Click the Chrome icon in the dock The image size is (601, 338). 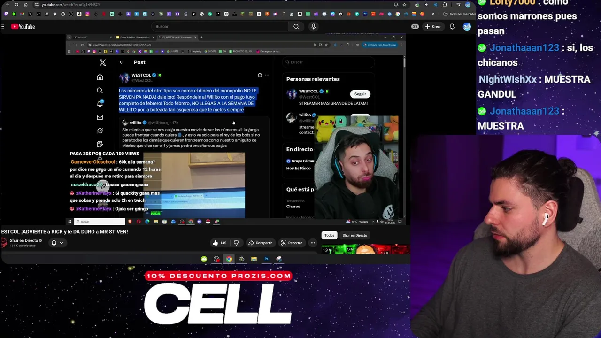[x=229, y=259]
